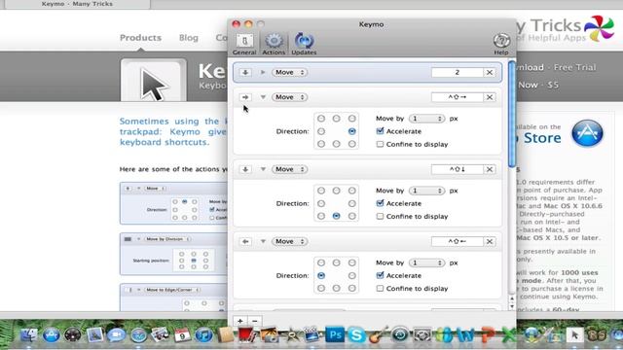
Task: Select the Keymo - Many Tricks browser tab
Action: click(x=77, y=4)
